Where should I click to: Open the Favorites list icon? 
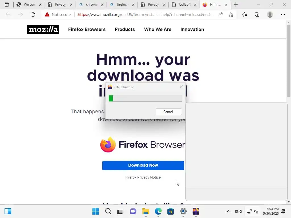click(244, 14)
